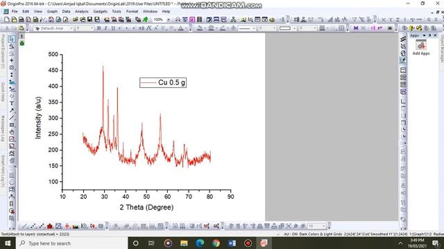Click the layer 1 icon

(x=22, y=37)
